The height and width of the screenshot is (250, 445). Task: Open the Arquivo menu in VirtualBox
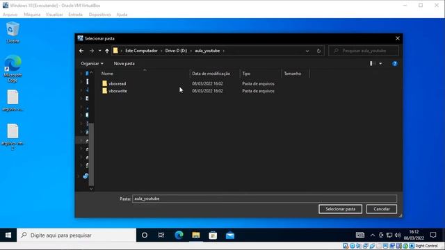[10, 15]
